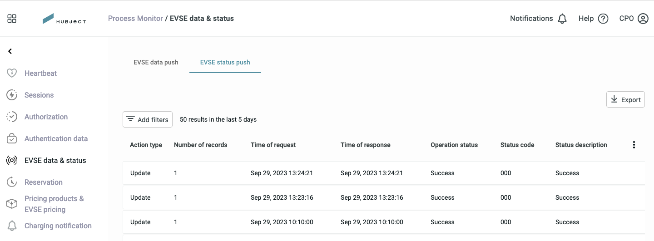Click status code 000 in the 13:23:16 row

pos(505,197)
